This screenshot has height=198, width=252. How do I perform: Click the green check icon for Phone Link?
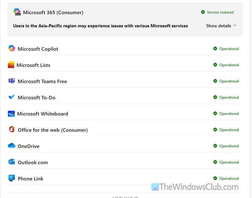pyautogui.click(x=215, y=179)
